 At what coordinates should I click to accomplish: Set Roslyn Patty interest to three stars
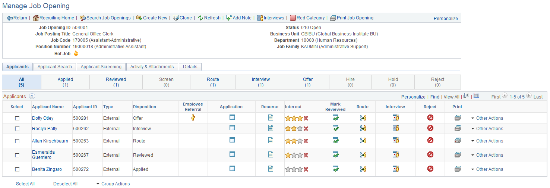[x=300, y=129]
